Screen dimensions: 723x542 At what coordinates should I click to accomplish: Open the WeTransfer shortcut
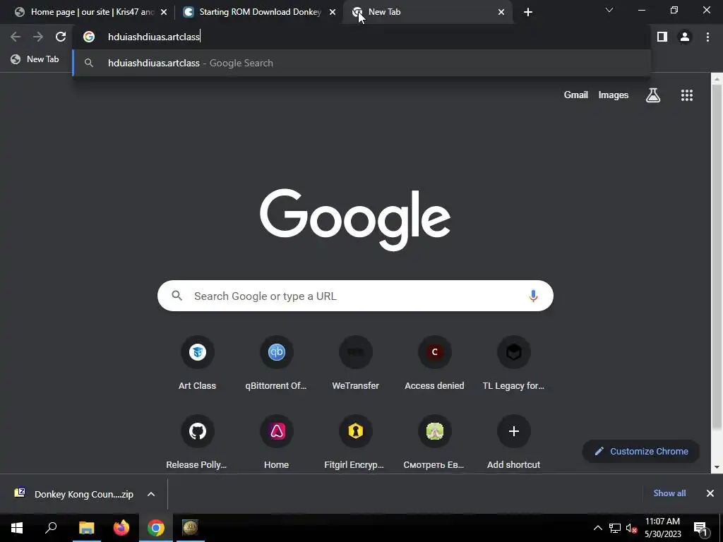[x=356, y=363]
